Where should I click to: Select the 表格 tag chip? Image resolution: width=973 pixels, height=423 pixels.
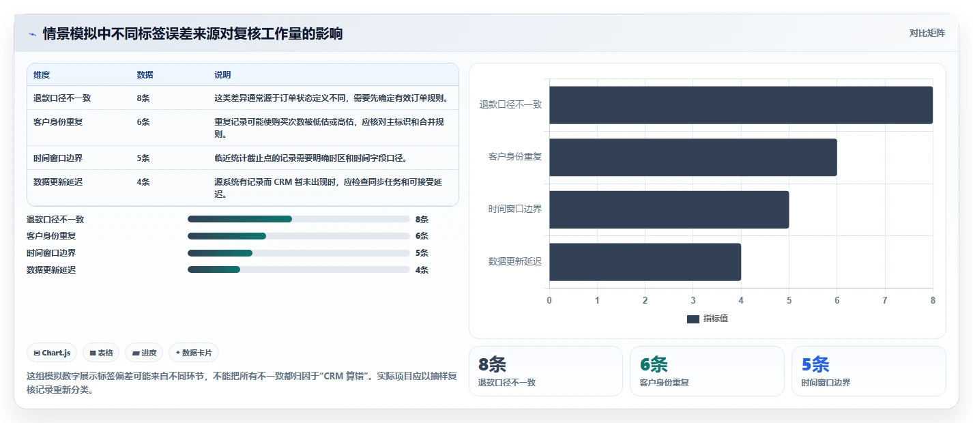101,353
